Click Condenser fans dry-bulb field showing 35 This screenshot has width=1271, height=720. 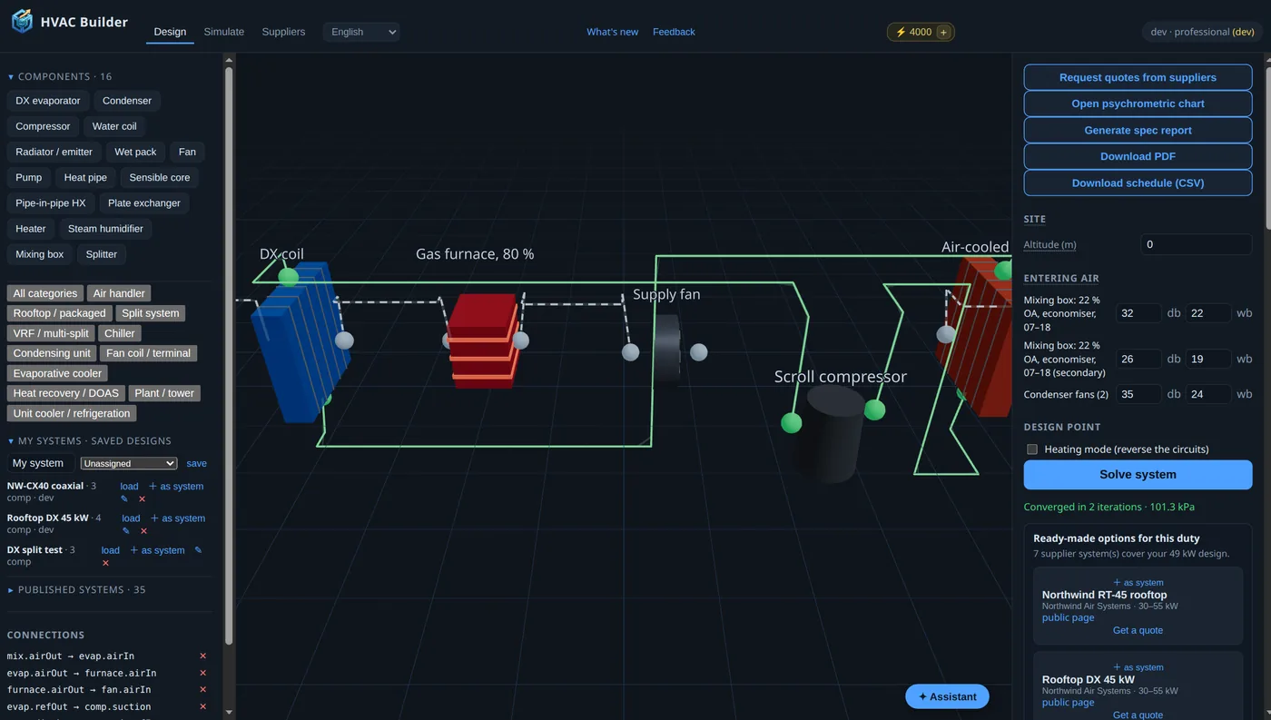click(1138, 394)
